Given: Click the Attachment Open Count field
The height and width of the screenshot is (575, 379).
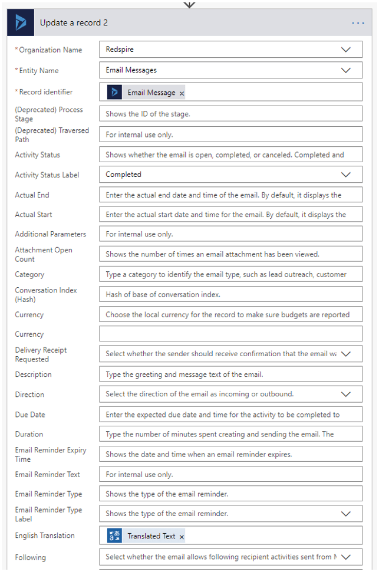Looking at the screenshot, I should tap(230, 254).
